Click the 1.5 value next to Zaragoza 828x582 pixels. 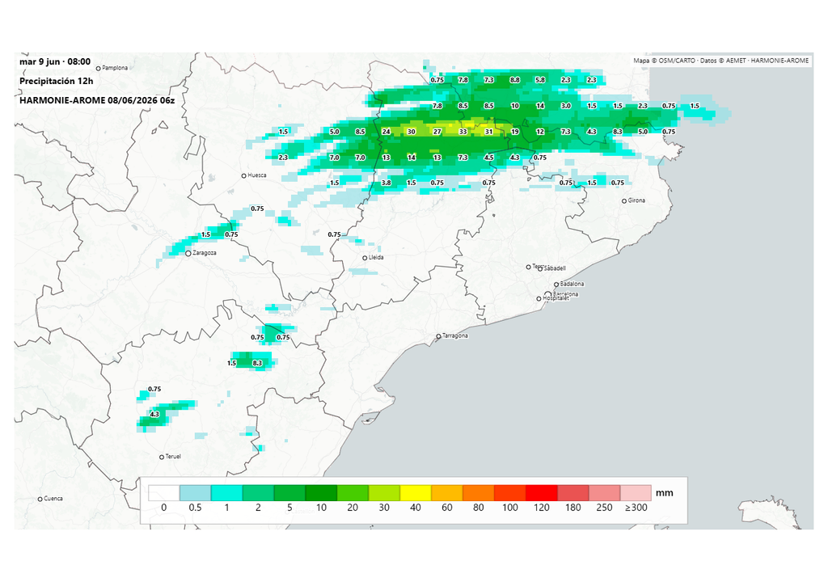[x=206, y=234]
